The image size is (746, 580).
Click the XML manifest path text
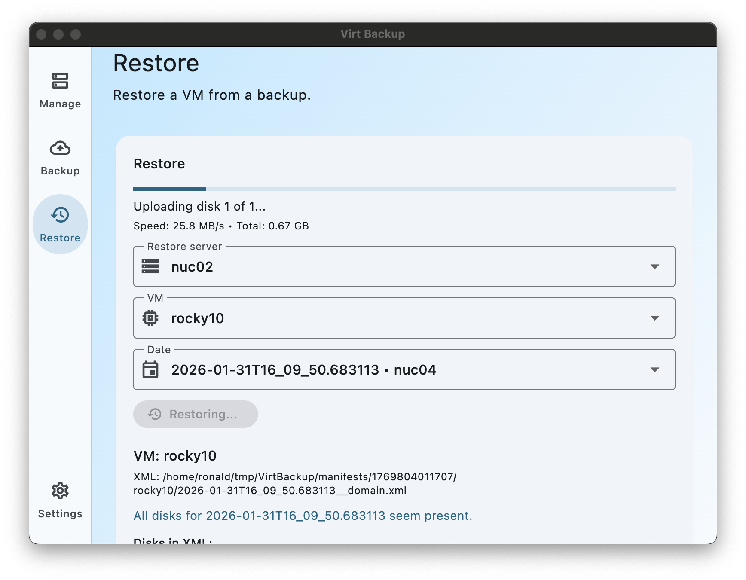295,483
